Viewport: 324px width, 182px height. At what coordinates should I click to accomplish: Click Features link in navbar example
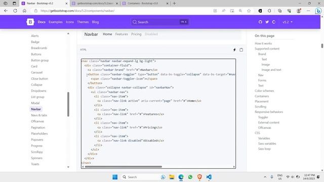coord(121,34)
